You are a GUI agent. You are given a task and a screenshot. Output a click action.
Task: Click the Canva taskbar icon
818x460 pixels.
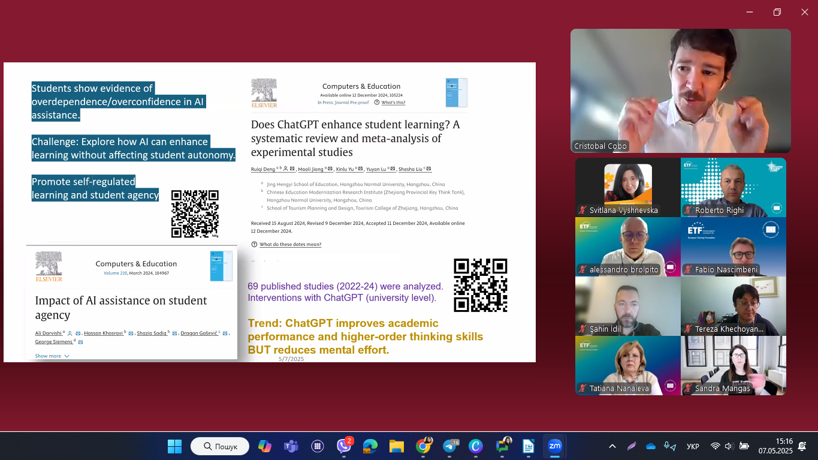476,446
